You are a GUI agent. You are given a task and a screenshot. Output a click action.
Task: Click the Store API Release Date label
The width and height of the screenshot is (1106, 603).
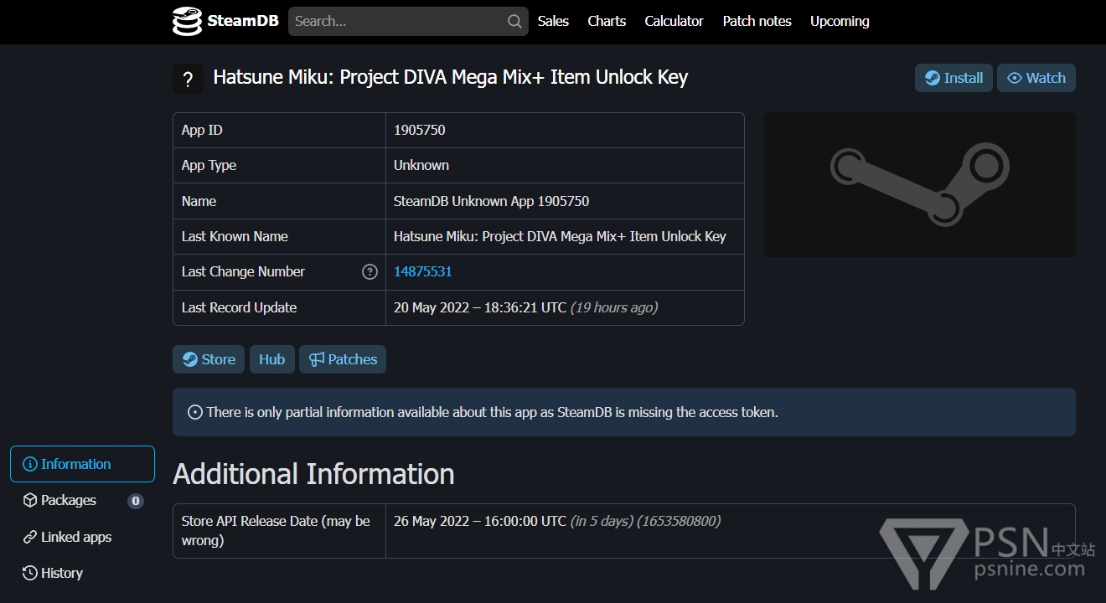(x=276, y=531)
